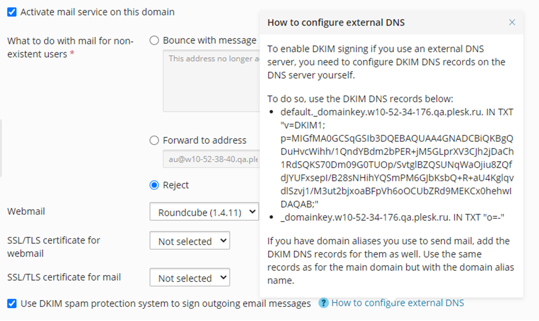The height and width of the screenshot is (321, 539).
Task: Open the Webmail Roundcube dropdown
Action: (204, 213)
